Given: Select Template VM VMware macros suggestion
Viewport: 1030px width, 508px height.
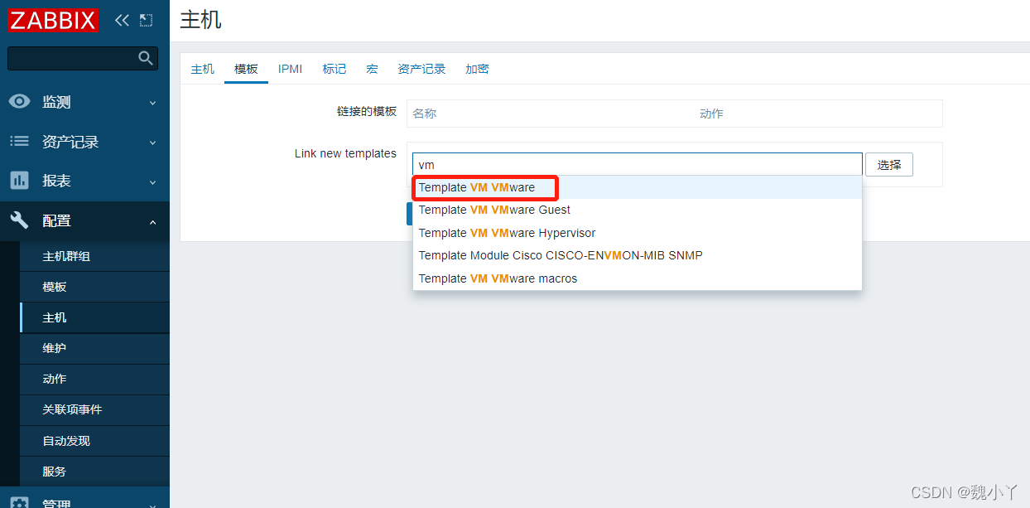Looking at the screenshot, I should click(x=638, y=278).
